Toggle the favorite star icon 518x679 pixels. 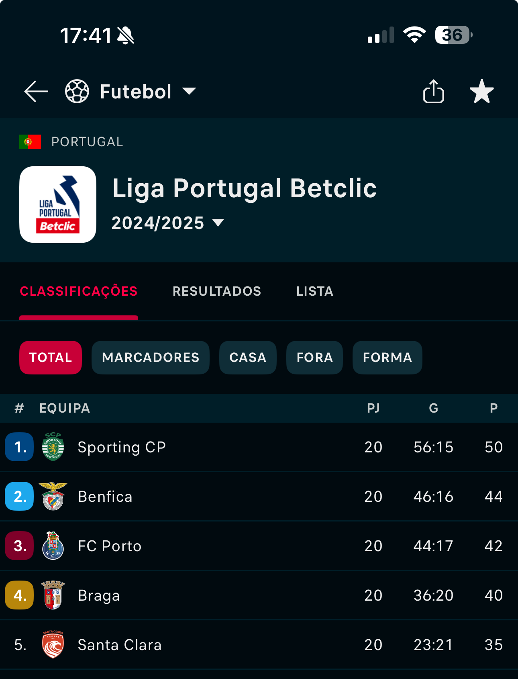(x=482, y=92)
